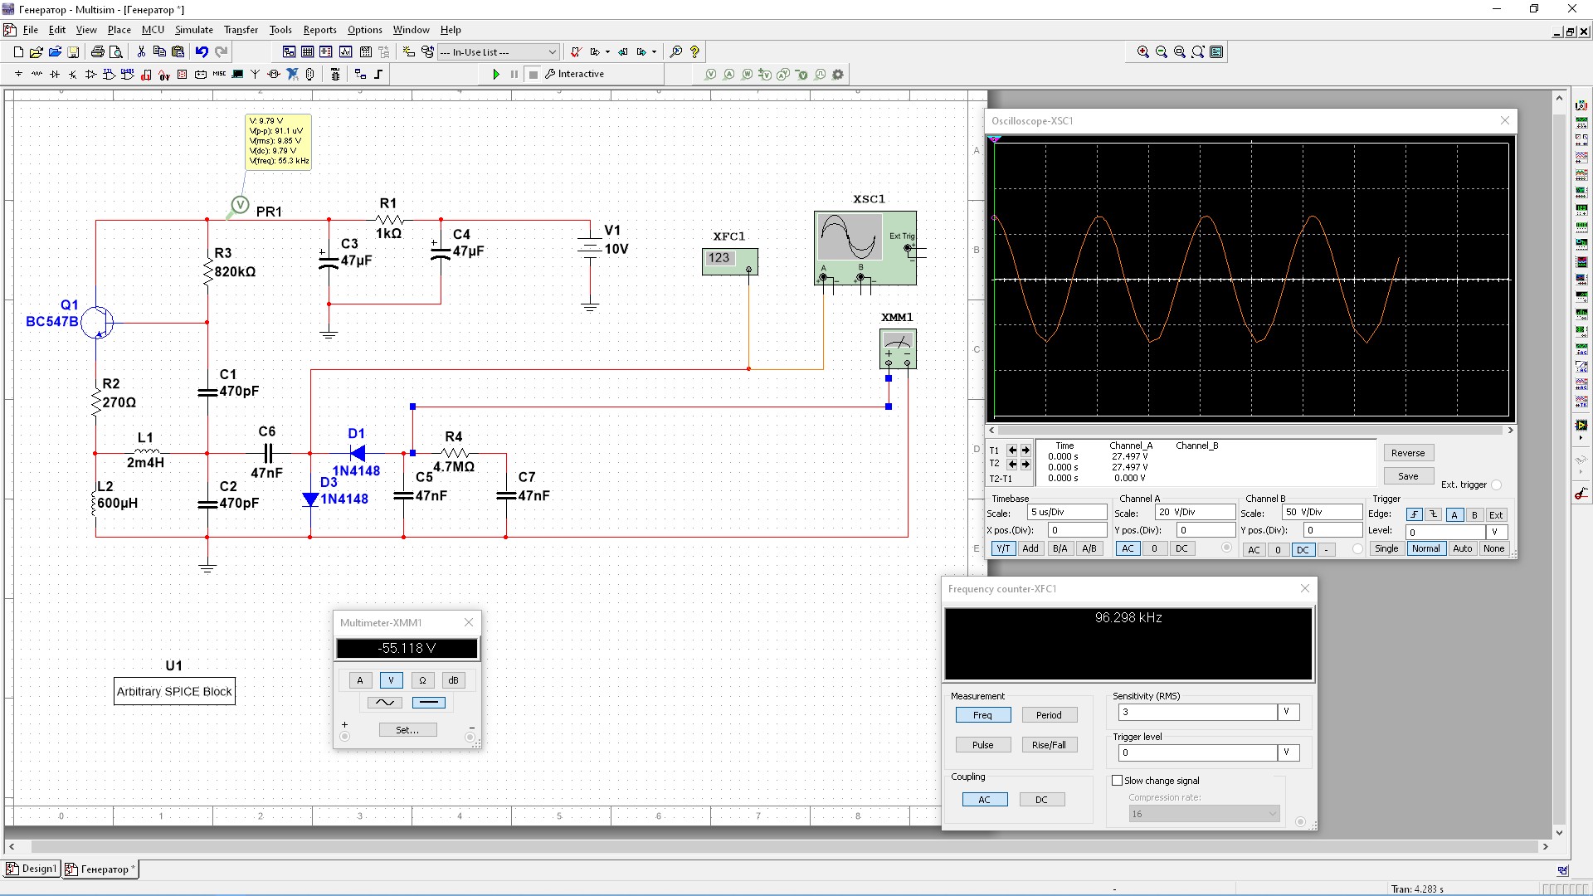Click the Save diskette icon

click(x=73, y=52)
